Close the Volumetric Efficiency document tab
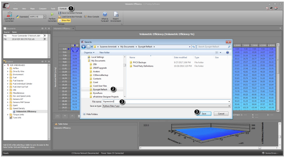 pyautogui.click(x=73, y=28)
